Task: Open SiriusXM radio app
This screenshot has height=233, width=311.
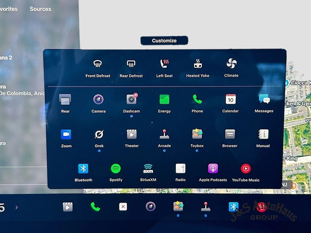Action: [148, 169]
